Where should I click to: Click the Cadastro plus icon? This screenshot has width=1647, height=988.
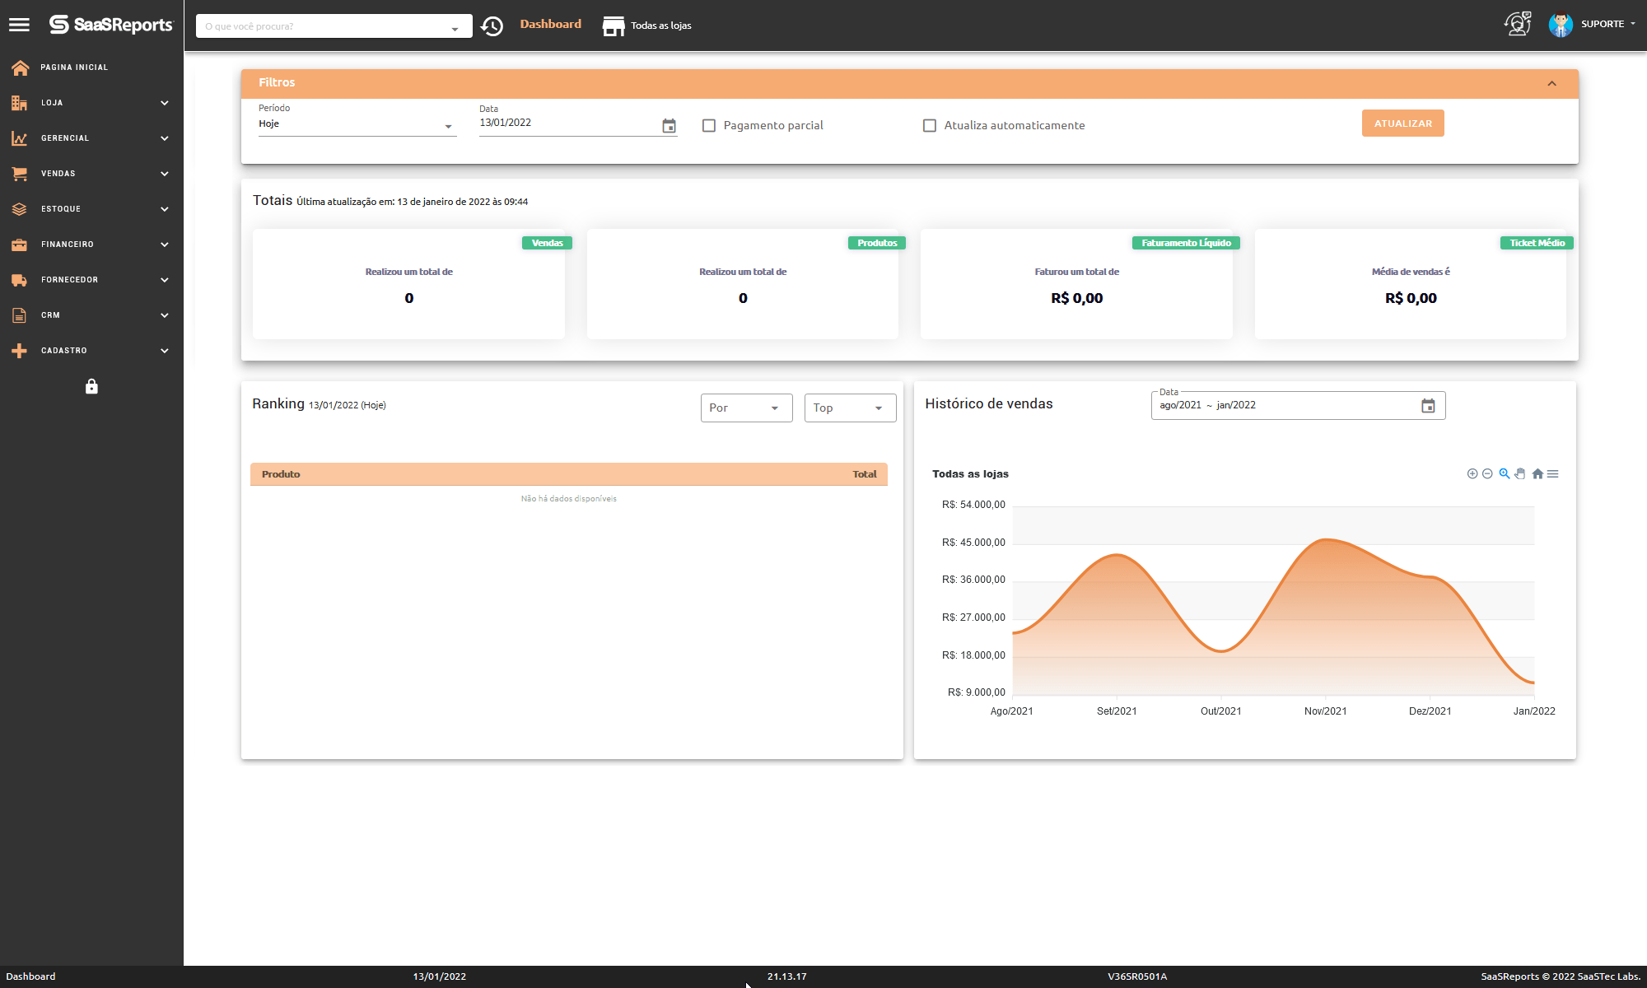20,351
